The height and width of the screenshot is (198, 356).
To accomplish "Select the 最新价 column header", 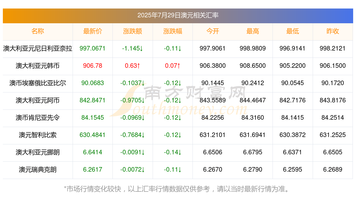I will (x=93, y=31).
